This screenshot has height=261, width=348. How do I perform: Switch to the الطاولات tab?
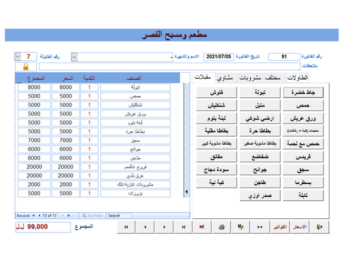[x=298, y=77]
